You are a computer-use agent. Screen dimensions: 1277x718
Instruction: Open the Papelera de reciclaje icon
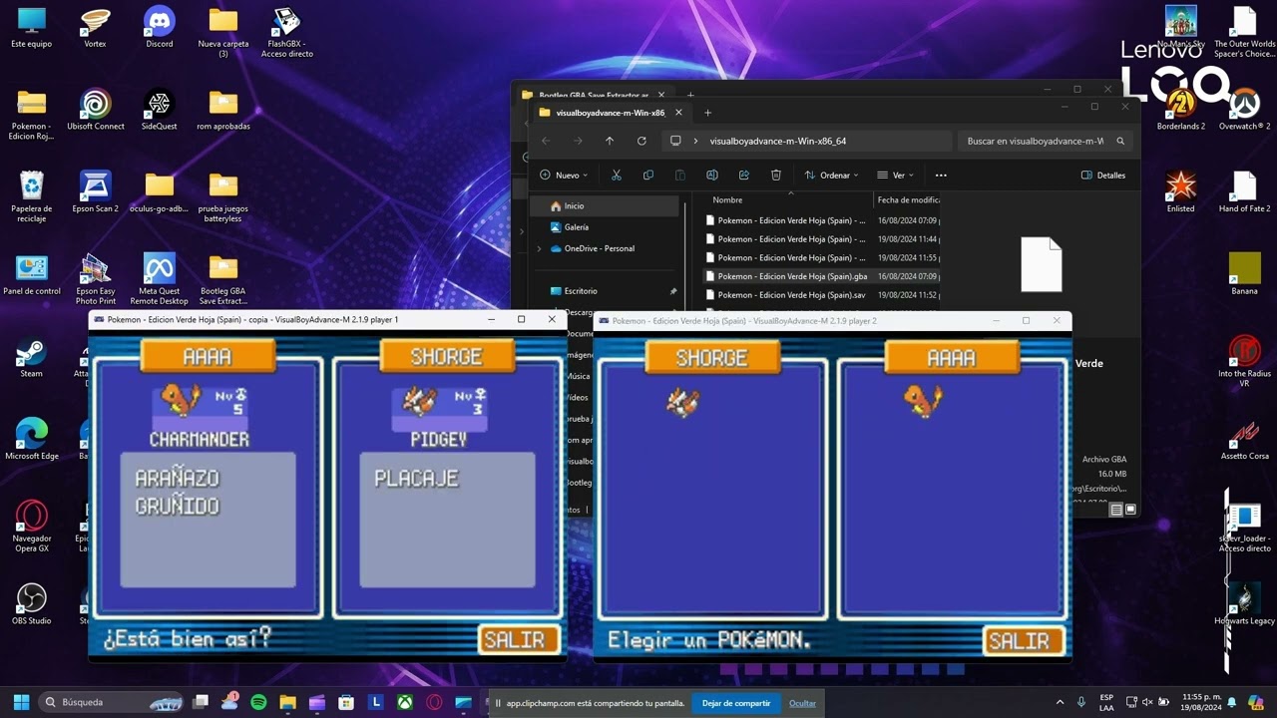tap(32, 196)
